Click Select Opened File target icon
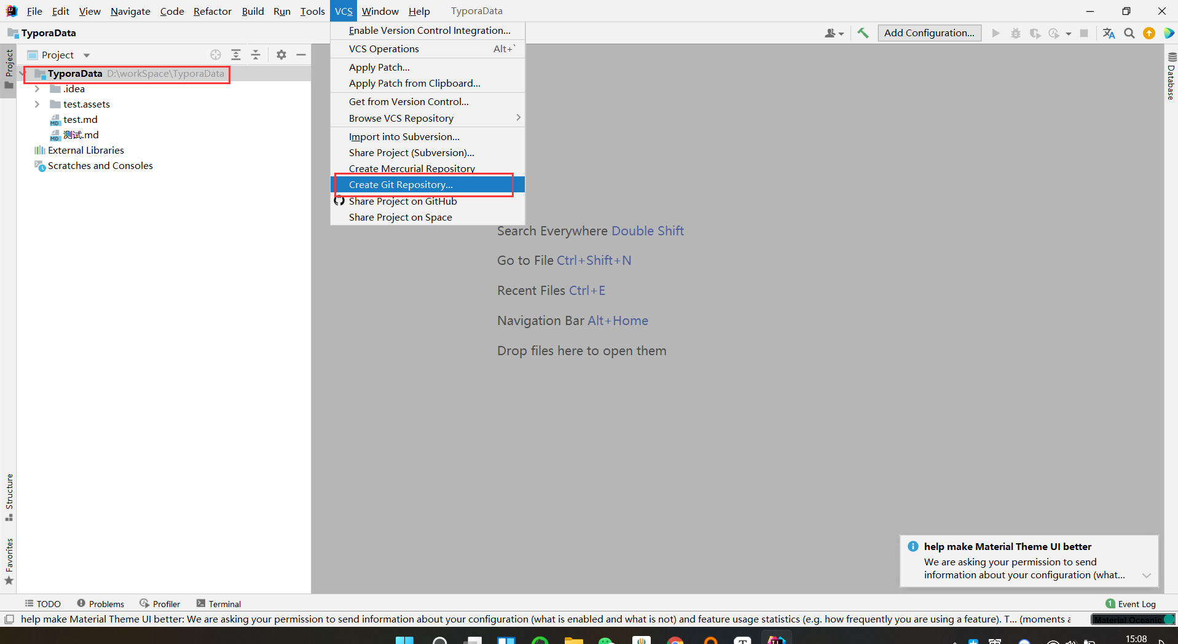1178x644 pixels. 216,55
